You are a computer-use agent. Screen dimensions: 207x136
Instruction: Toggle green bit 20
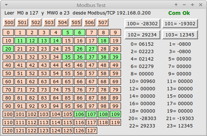[x=8, y=49]
